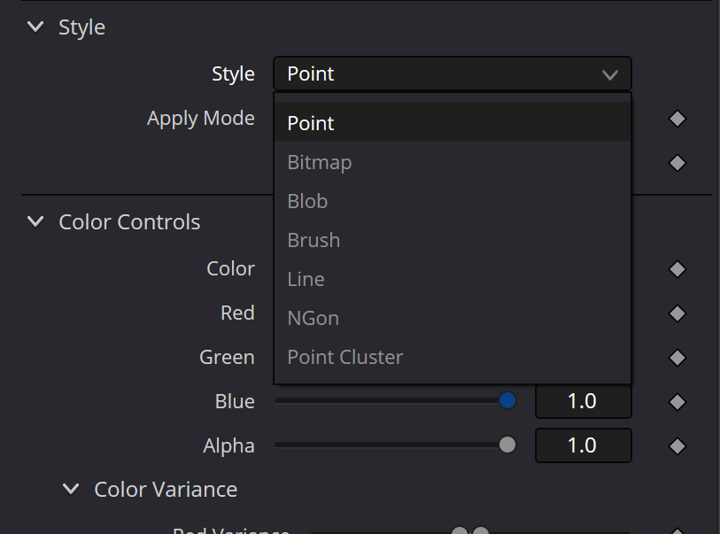Collapse the Style section chevron

[35, 27]
